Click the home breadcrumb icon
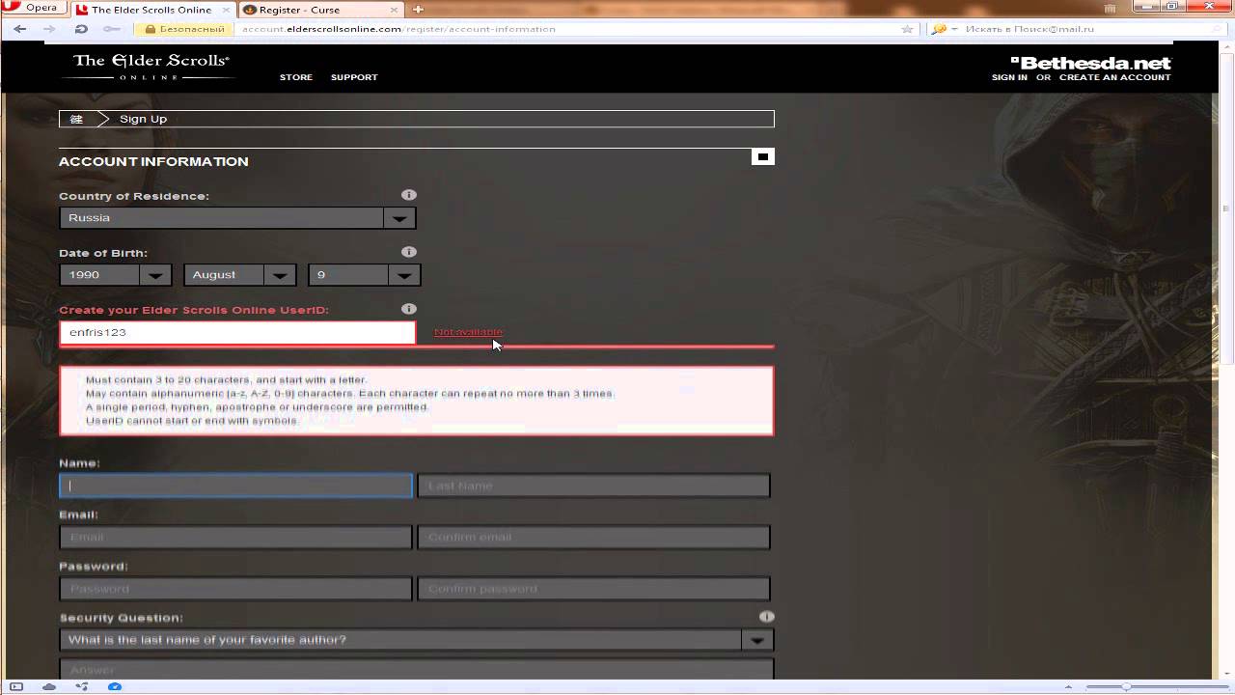The image size is (1235, 695). click(76, 119)
